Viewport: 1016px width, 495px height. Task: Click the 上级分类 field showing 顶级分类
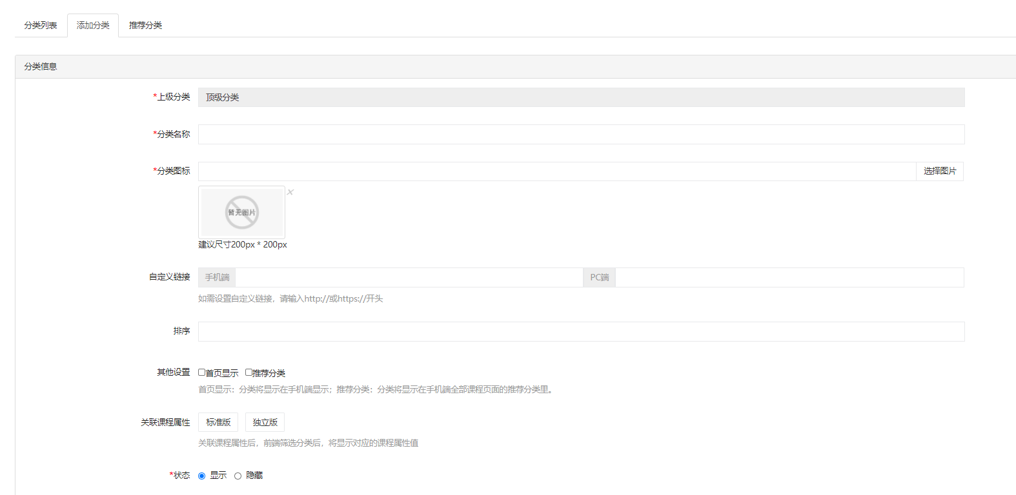click(581, 97)
